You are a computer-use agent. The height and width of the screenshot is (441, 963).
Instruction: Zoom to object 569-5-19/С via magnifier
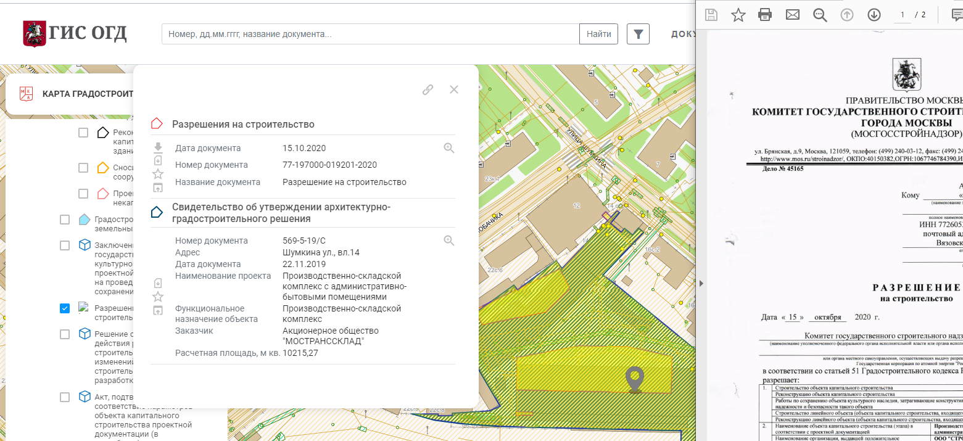(x=449, y=241)
